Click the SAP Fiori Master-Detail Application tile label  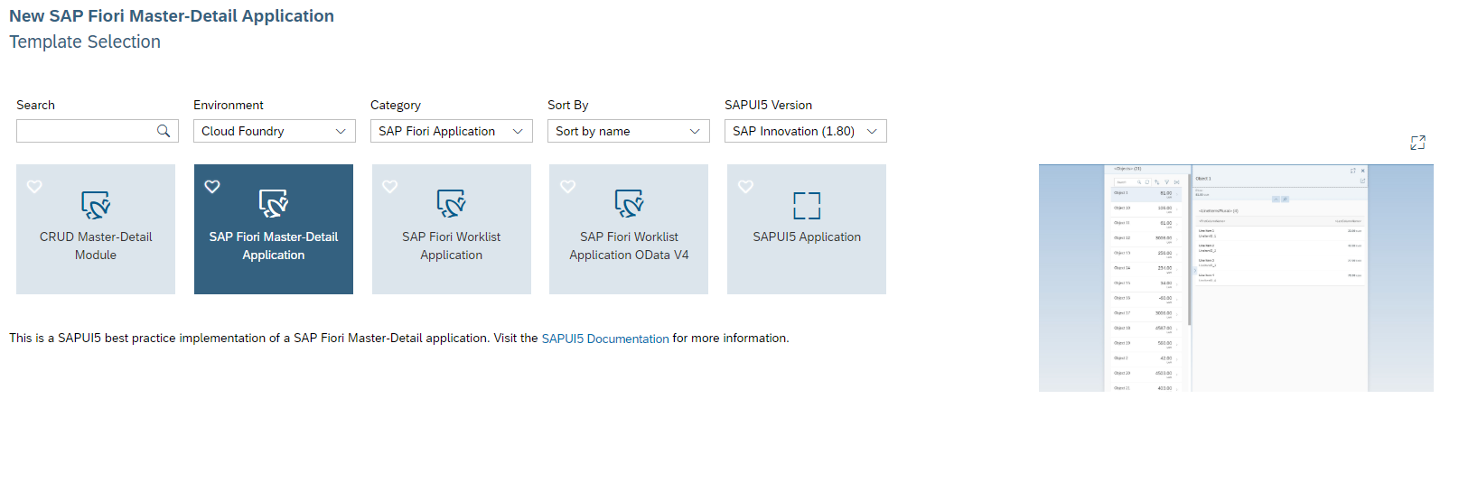pos(274,246)
